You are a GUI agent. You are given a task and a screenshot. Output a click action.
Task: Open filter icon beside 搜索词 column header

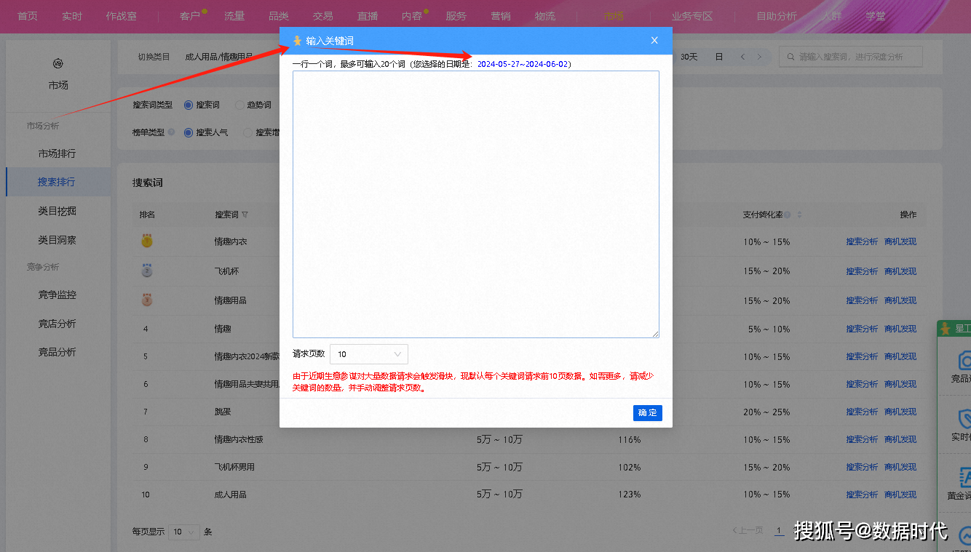[245, 215]
